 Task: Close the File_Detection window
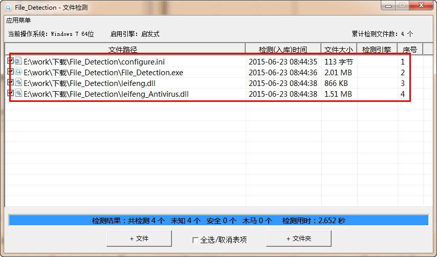pyautogui.click(x=422, y=5)
